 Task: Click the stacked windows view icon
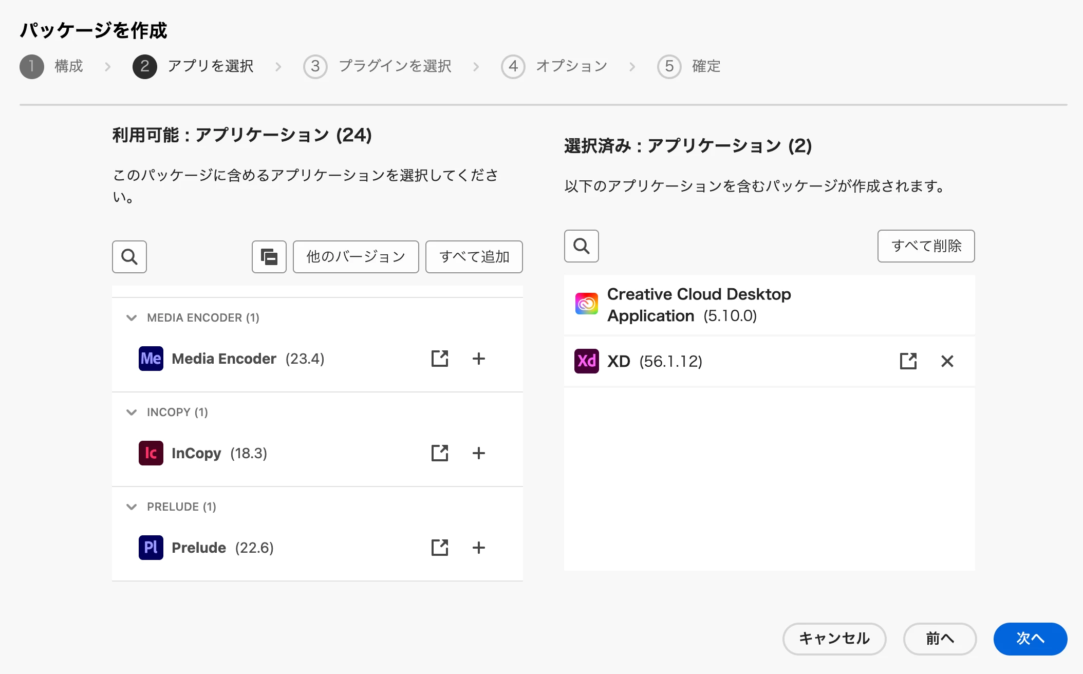pyautogui.click(x=269, y=256)
